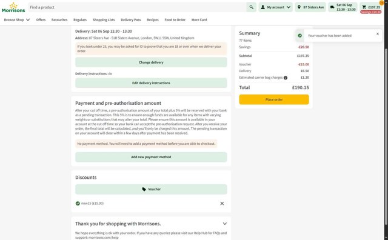Click the 77 items text
388x240 pixels.
[x=245, y=41]
